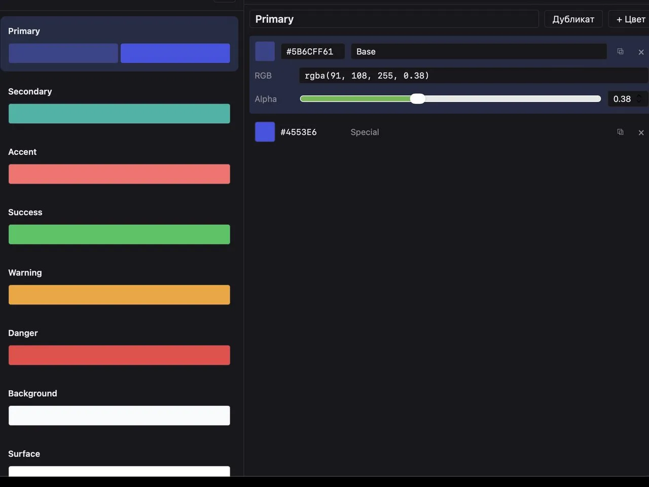Open the Base color swatch picker
Image resolution: width=649 pixels, height=487 pixels.
tap(265, 51)
